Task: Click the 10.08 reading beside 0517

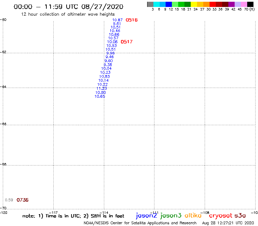Action: [112, 42]
